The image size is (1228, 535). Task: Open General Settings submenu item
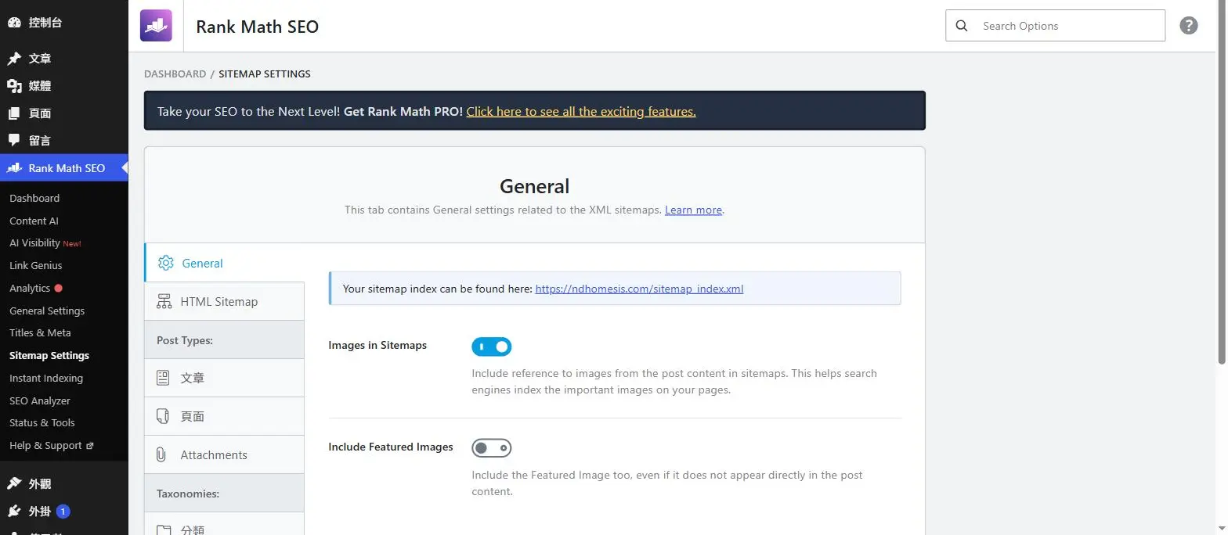[47, 311]
